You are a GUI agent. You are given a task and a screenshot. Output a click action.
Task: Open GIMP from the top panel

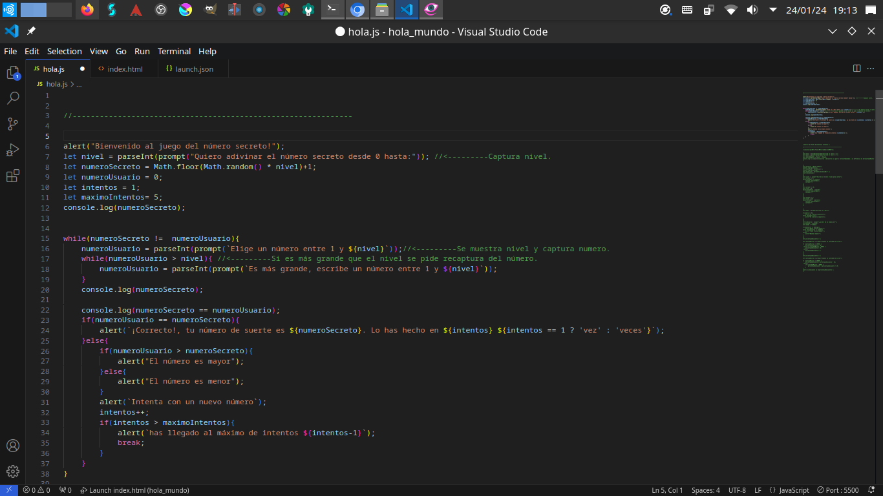[210, 10]
